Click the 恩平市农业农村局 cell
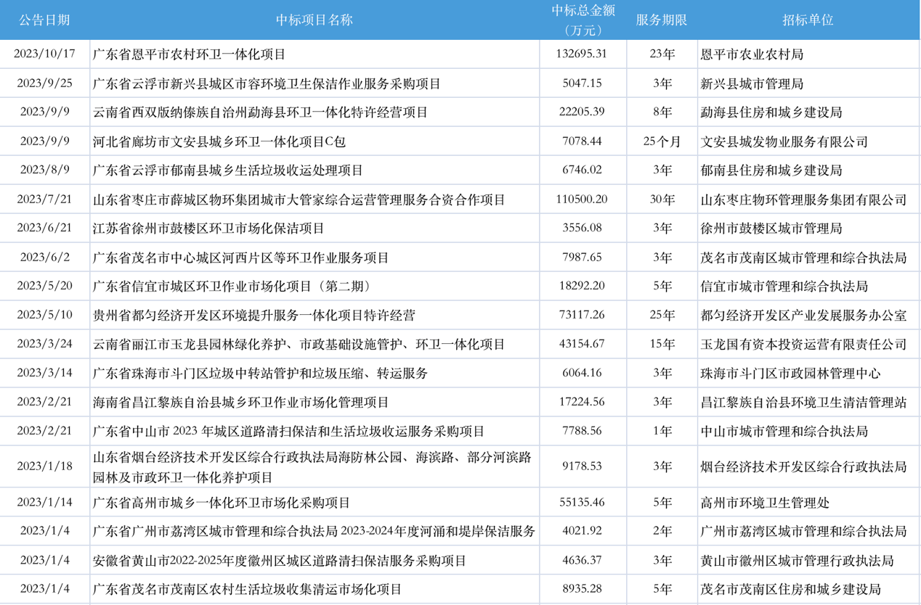 click(x=752, y=54)
